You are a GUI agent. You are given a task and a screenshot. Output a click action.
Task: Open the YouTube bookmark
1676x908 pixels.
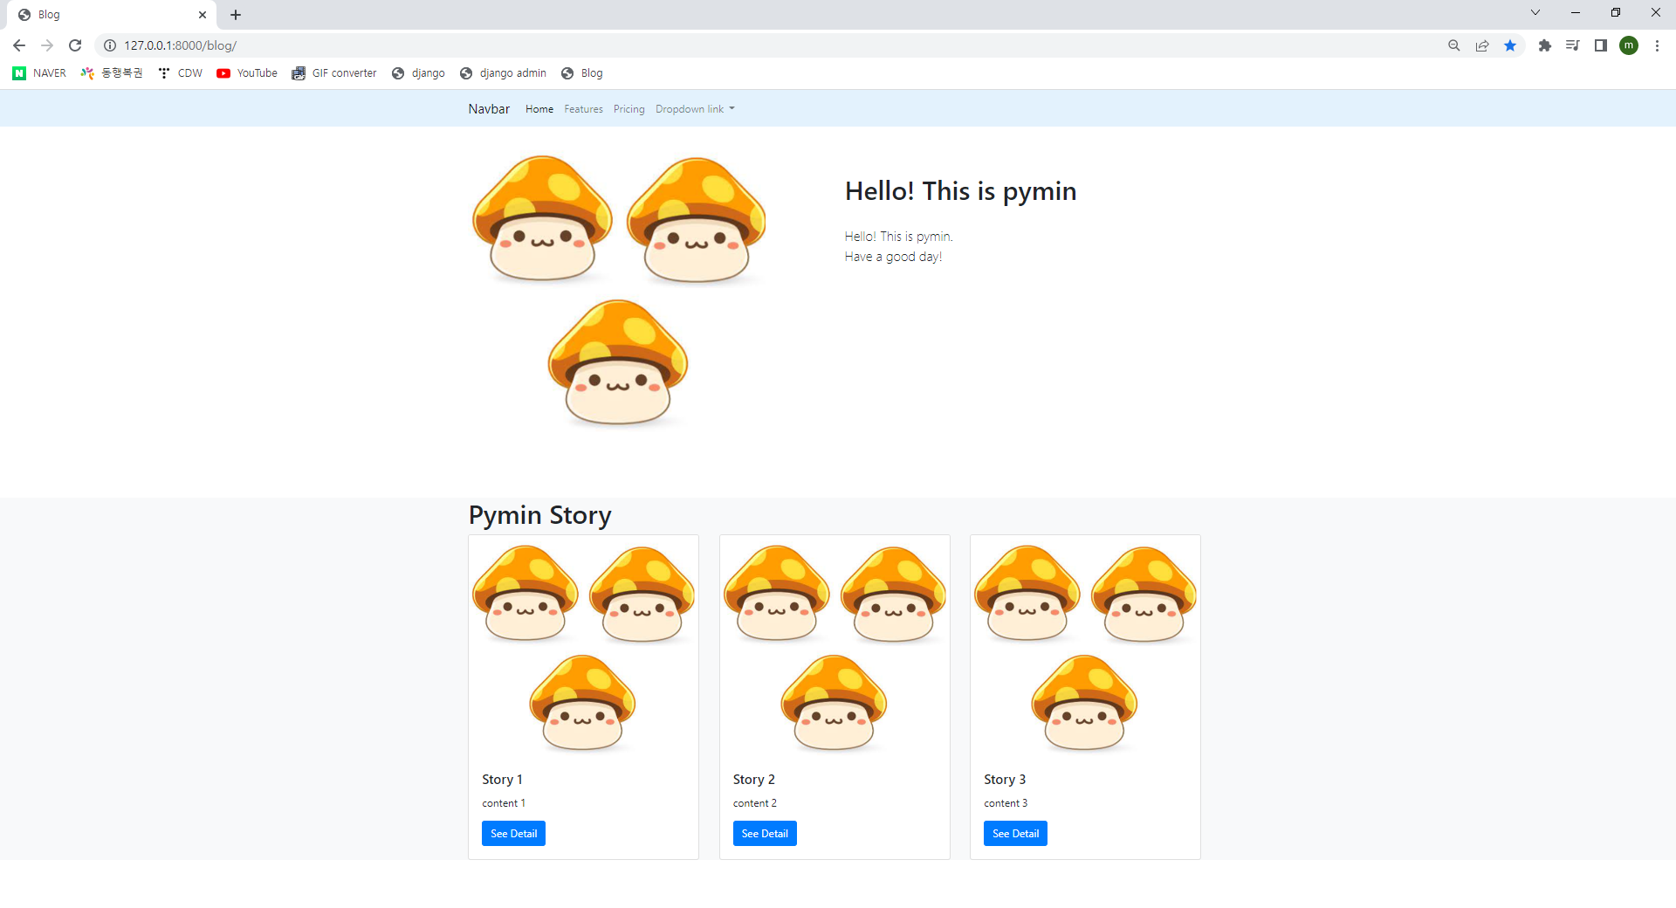coord(247,73)
